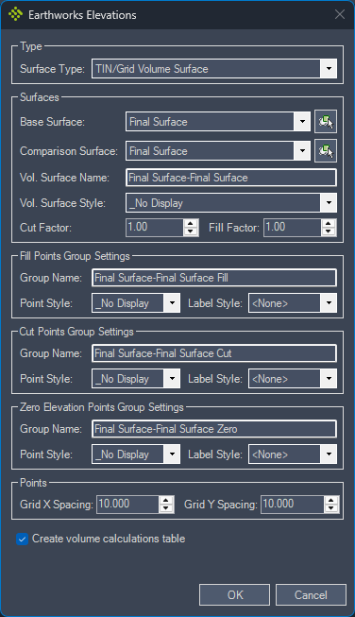The width and height of the screenshot is (355, 617).
Task: Open Zero Elevation Point Style dropdown
Action: [172, 454]
